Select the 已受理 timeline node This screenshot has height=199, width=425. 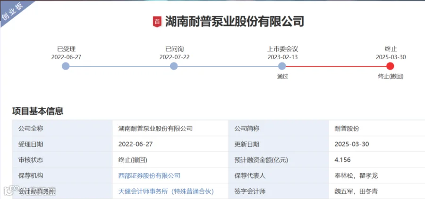coord(66,66)
